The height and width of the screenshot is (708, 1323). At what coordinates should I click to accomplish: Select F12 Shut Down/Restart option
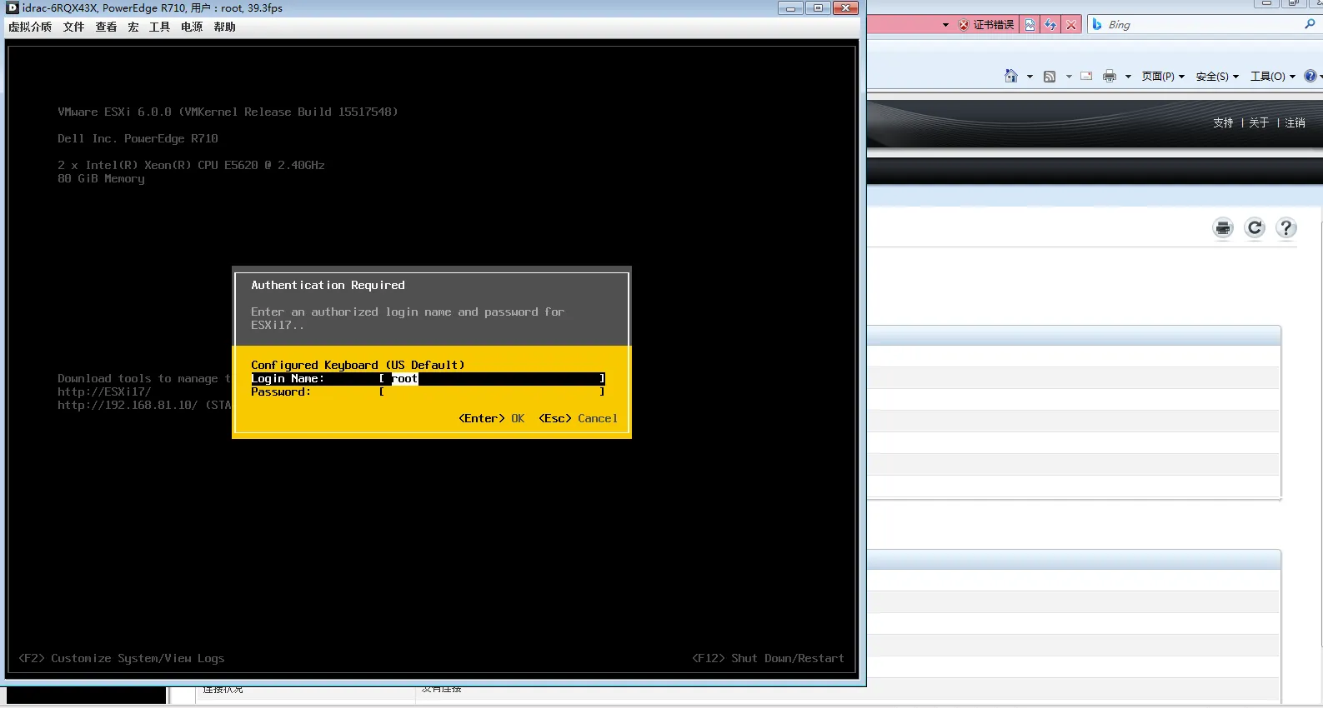(x=768, y=658)
